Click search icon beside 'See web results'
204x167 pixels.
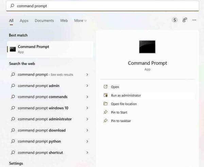[13, 74]
